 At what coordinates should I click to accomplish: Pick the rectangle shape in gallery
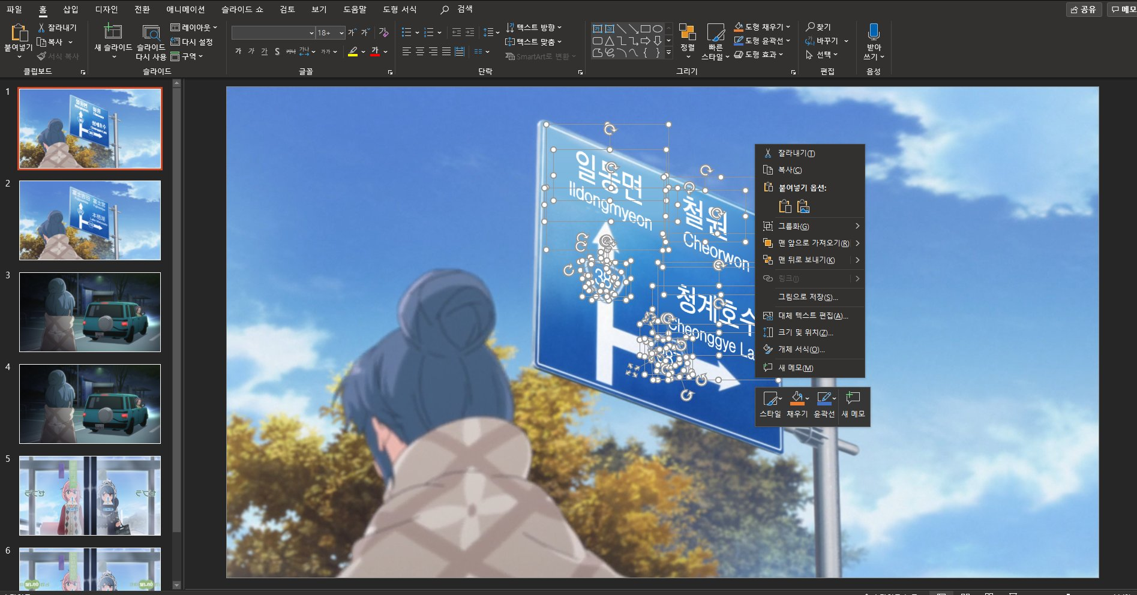[x=646, y=29]
